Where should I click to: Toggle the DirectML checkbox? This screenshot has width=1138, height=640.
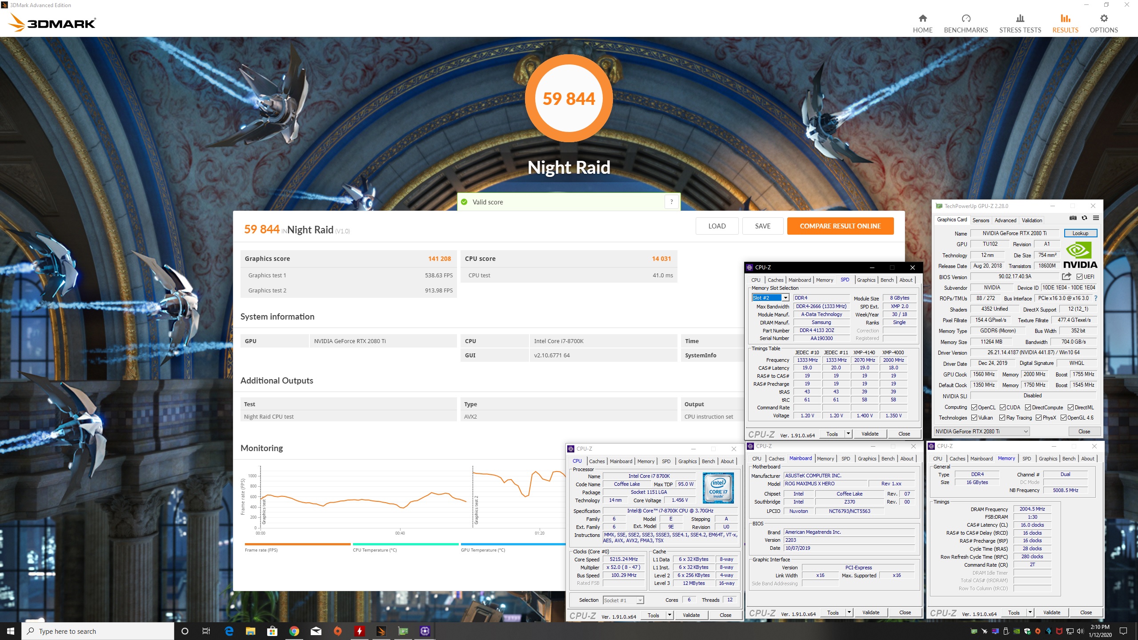[x=1070, y=408]
